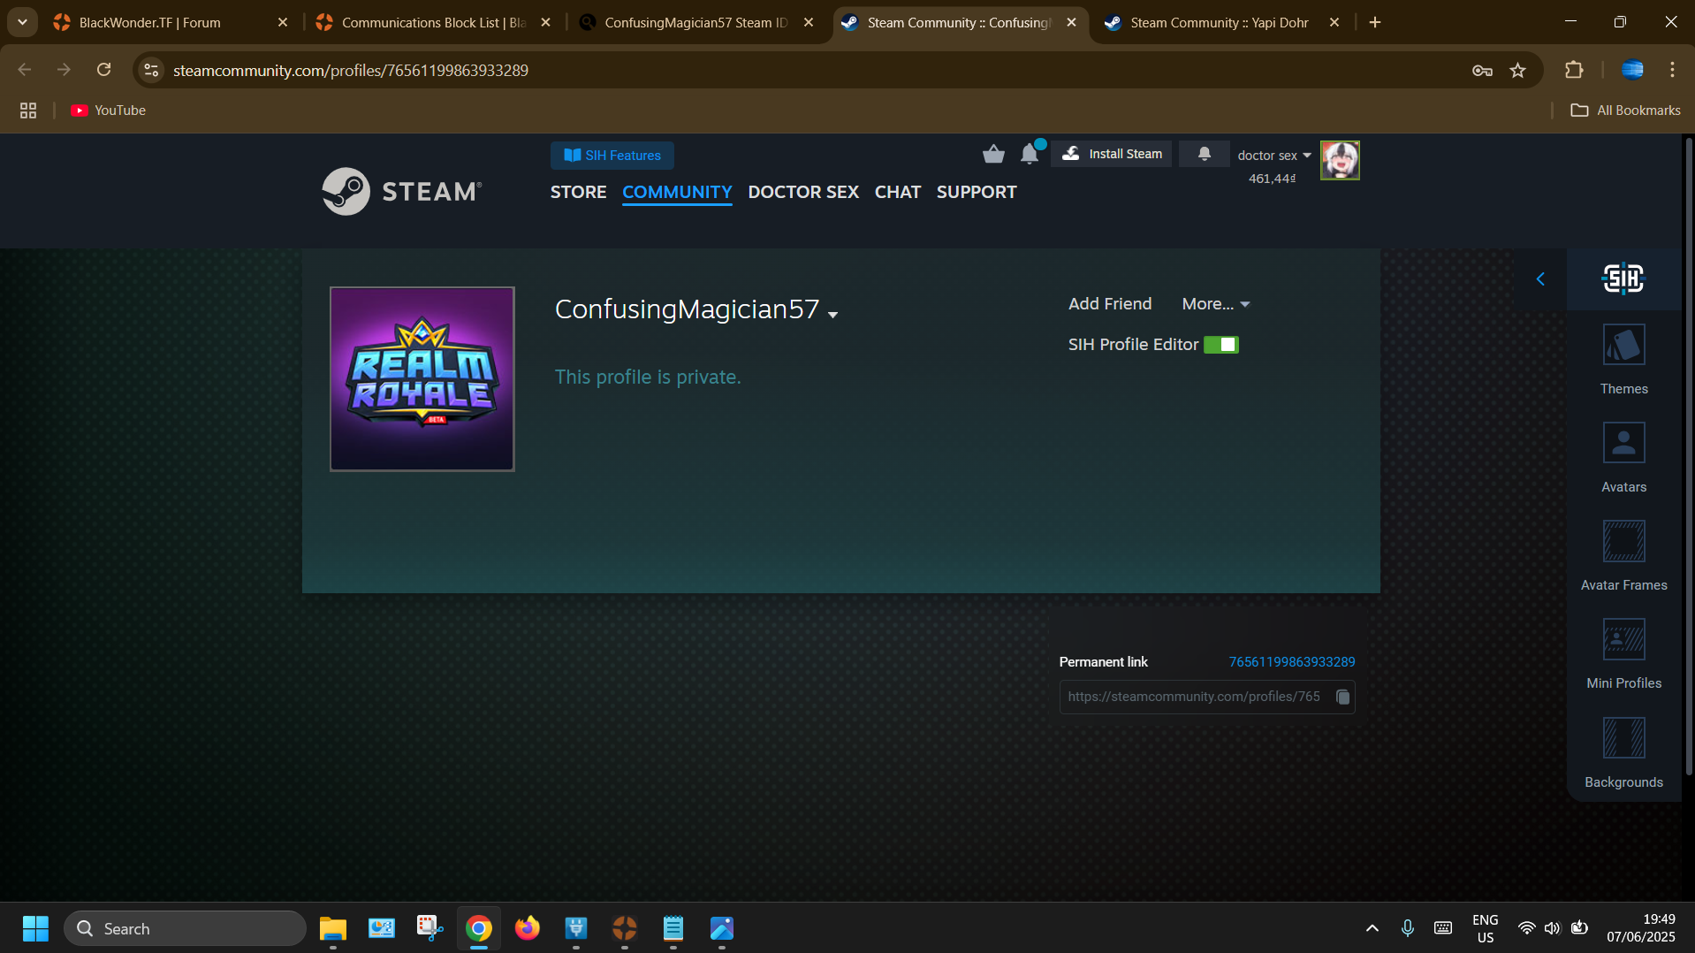Click Add Friend

click(1110, 304)
